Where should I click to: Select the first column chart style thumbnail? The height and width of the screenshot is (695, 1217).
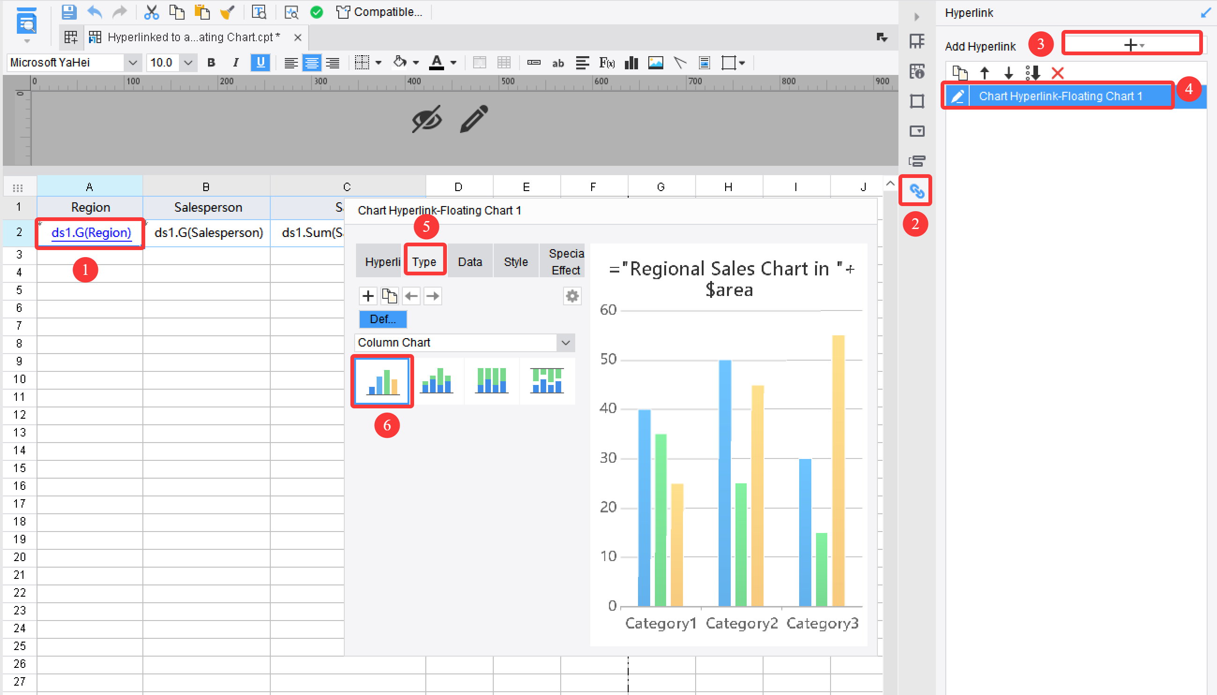[x=381, y=380]
